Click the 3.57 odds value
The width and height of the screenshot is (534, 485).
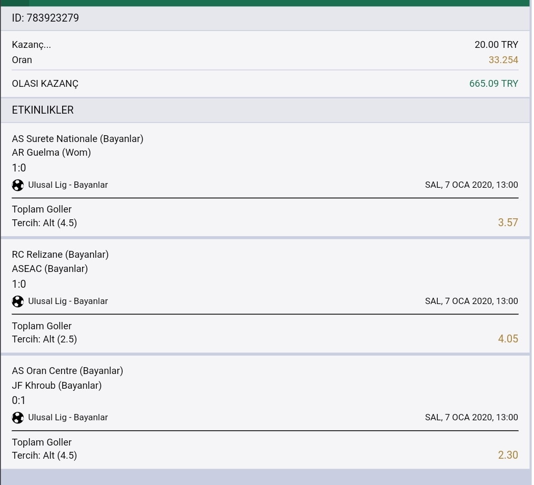click(x=508, y=223)
